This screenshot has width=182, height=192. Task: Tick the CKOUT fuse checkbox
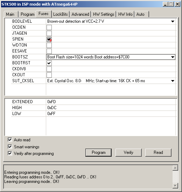[x=49, y=75]
